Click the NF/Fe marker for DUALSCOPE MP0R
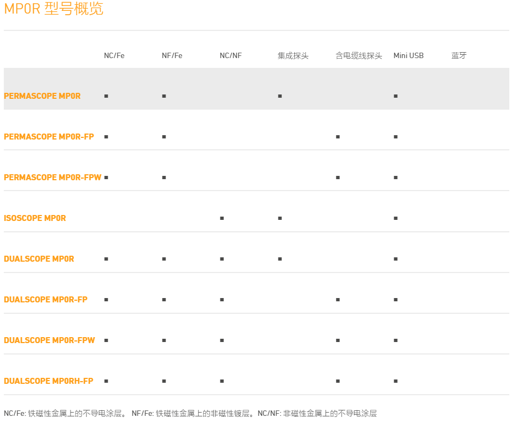This screenshot has width=518, height=424. click(163, 259)
